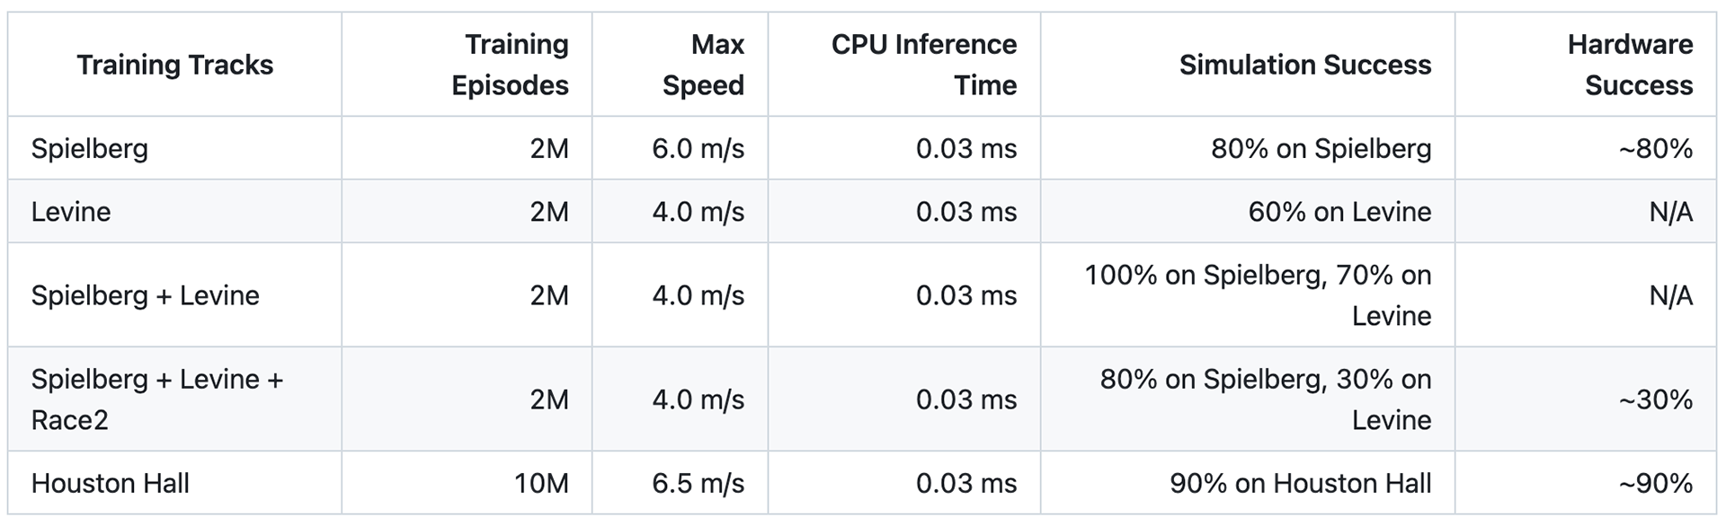This screenshot has height=526, width=1726.
Task: Click the CPU Inference Time header
Action: pyautogui.click(x=924, y=65)
